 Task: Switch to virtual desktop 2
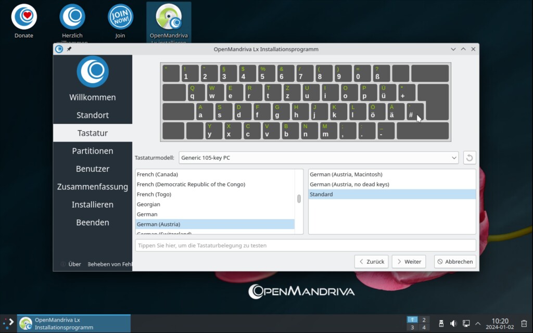(x=424, y=319)
